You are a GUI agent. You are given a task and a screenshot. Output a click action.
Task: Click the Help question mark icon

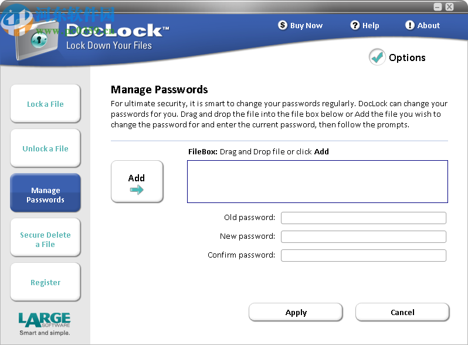[x=355, y=25]
